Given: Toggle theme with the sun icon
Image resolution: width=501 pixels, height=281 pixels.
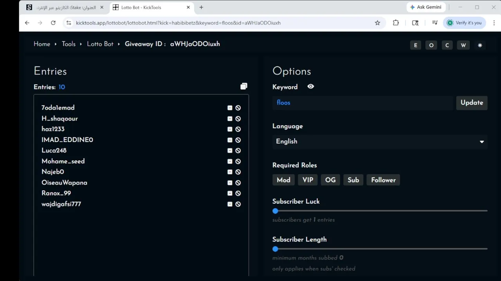Looking at the screenshot, I should (480, 45).
